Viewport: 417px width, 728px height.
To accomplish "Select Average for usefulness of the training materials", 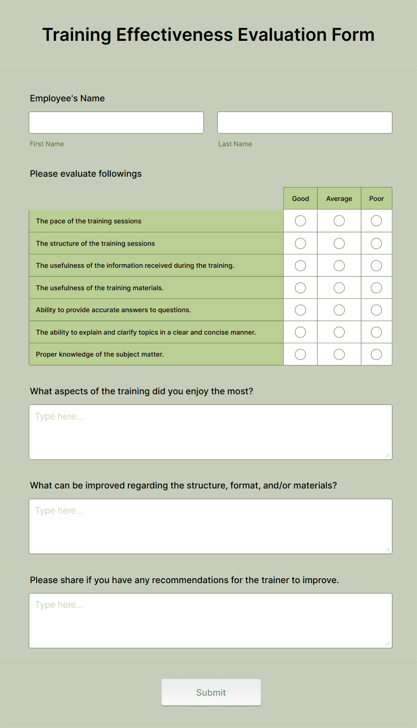I will pos(339,288).
